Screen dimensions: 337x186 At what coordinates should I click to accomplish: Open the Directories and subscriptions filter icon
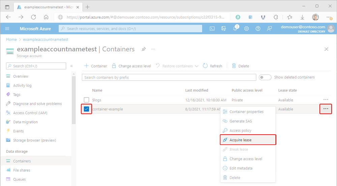(x=223, y=29)
